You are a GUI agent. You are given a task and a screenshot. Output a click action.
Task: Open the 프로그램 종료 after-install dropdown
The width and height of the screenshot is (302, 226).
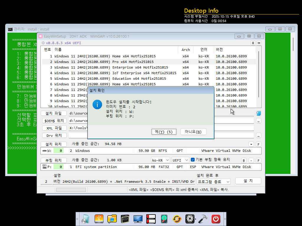[x=214, y=182]
